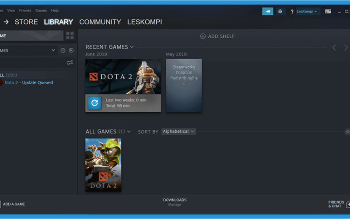Open advanced filter sliders icon
The image size is (350, 219).
(70, 63)
